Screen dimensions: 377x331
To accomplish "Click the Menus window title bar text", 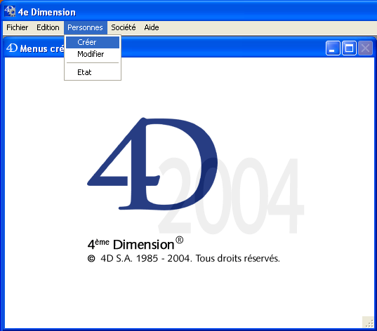I will point(42,49).
